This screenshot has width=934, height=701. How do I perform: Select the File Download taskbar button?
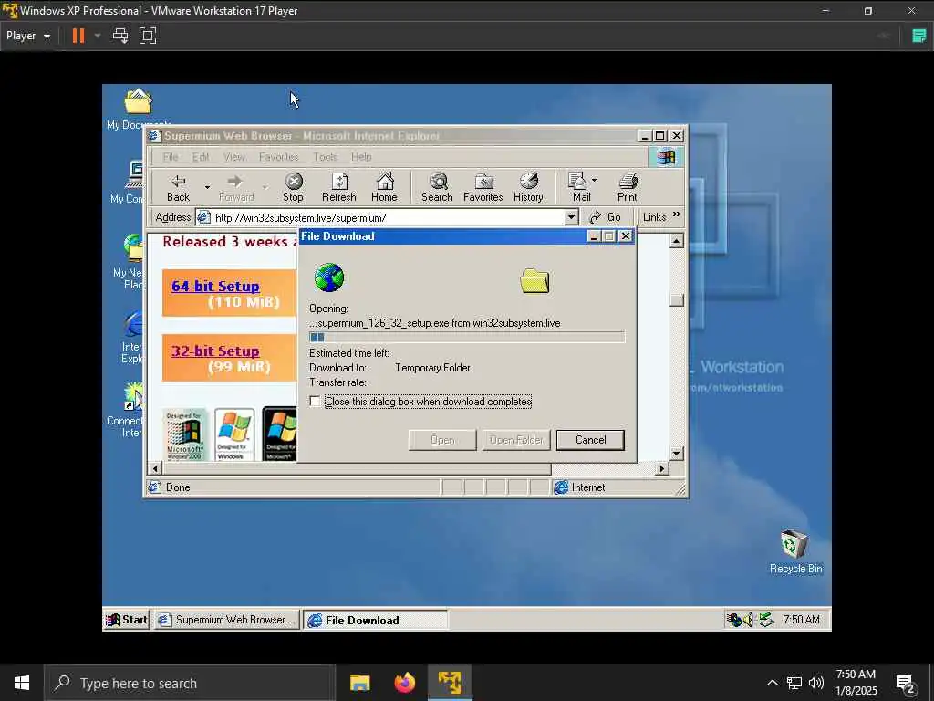click(375, 620)
